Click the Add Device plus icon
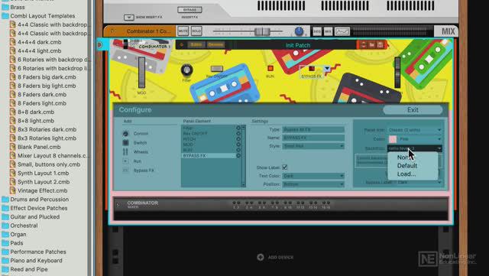Viewport: 489px width, 276px height. [261, 257]
